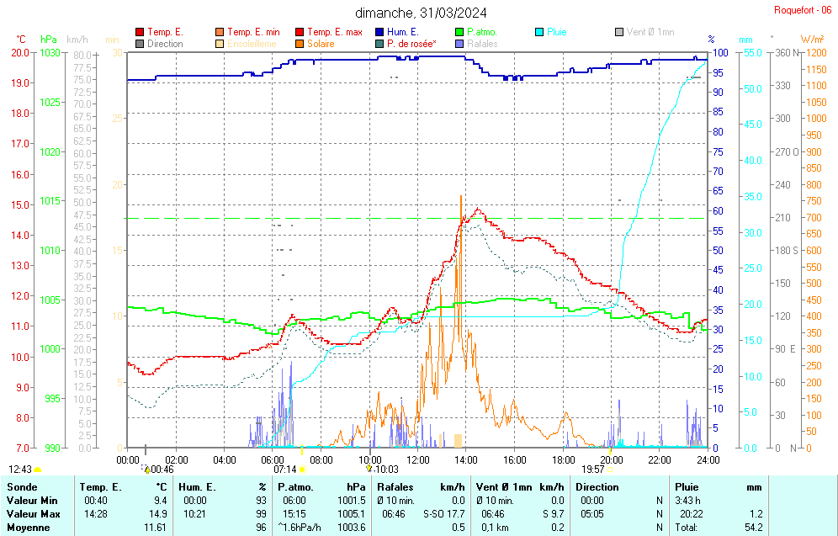
Task: Click the Sonde table header
Action: pyautogui.click(x=22, y=487)
